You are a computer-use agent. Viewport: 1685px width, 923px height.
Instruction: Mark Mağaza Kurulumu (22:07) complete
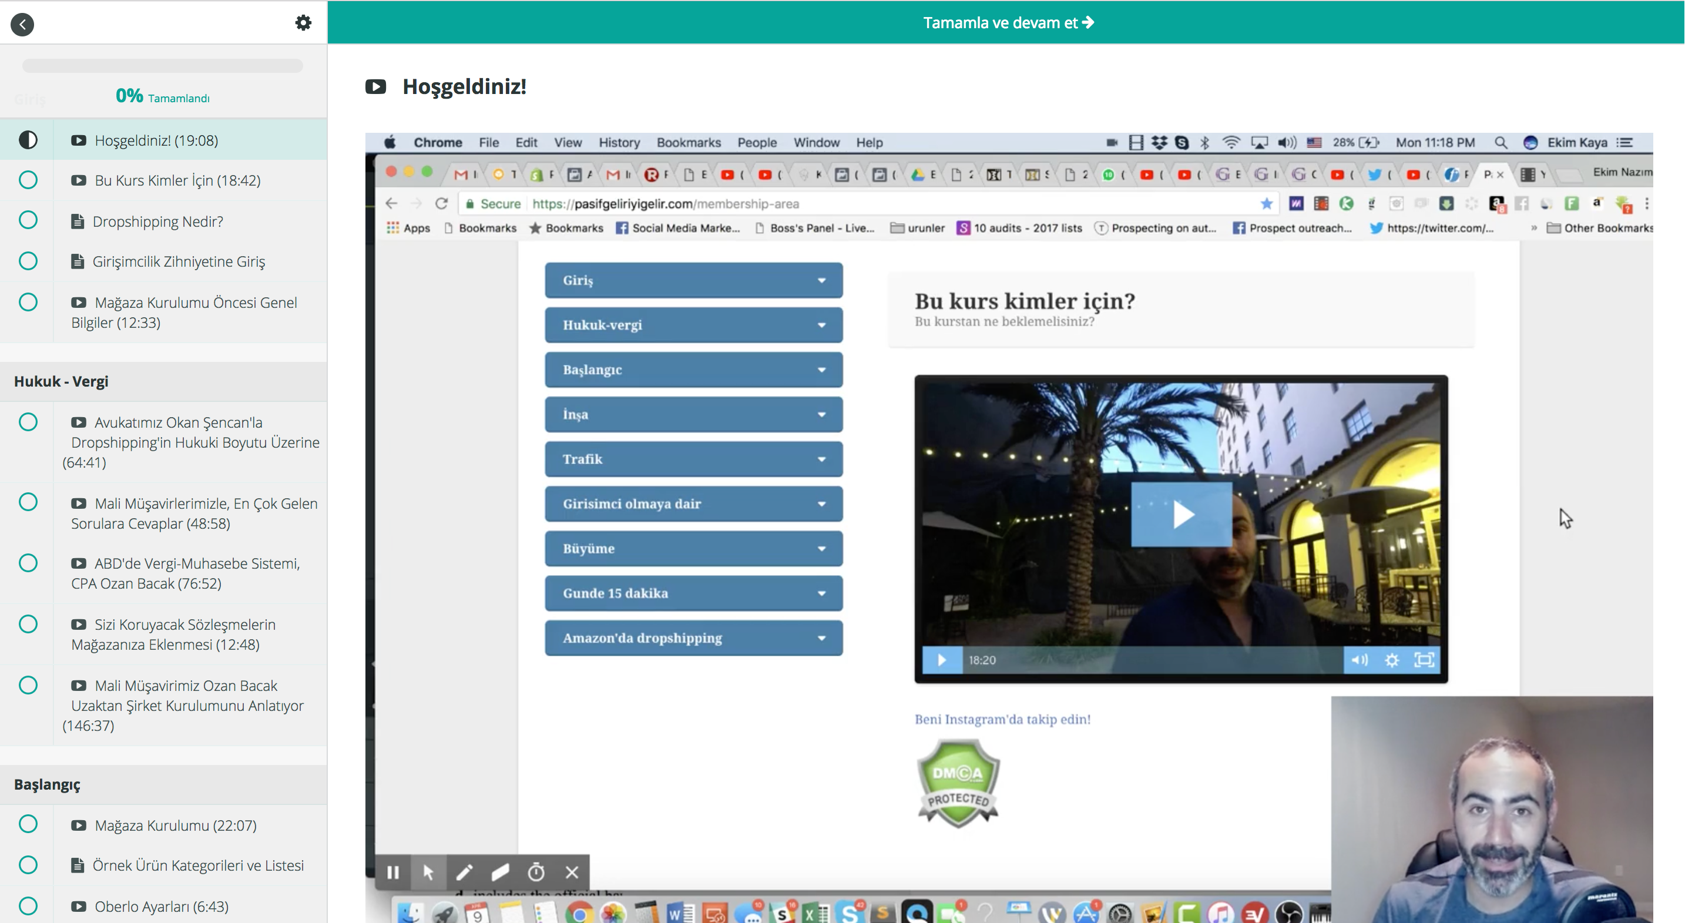click(x=28, y=824)
